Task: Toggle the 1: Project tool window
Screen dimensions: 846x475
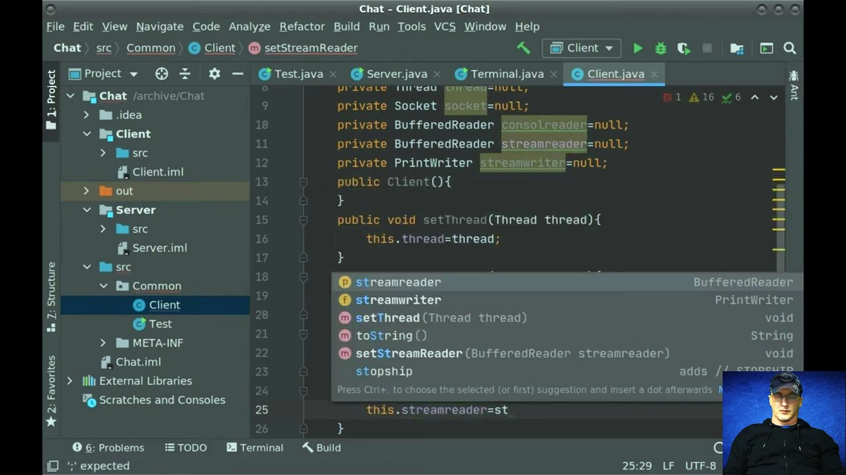Action: pyautogui.click(x=51, y=100)
